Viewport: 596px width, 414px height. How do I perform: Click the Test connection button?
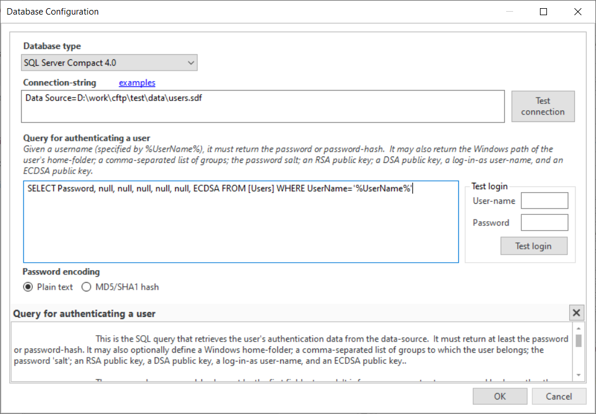coord(542,106)
